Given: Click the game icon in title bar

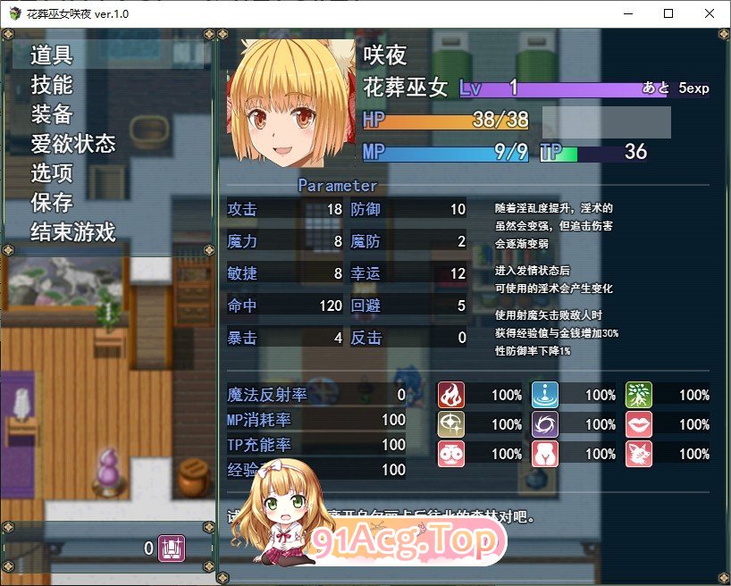Looking at the screenshot, I should (x=13, y=13).
